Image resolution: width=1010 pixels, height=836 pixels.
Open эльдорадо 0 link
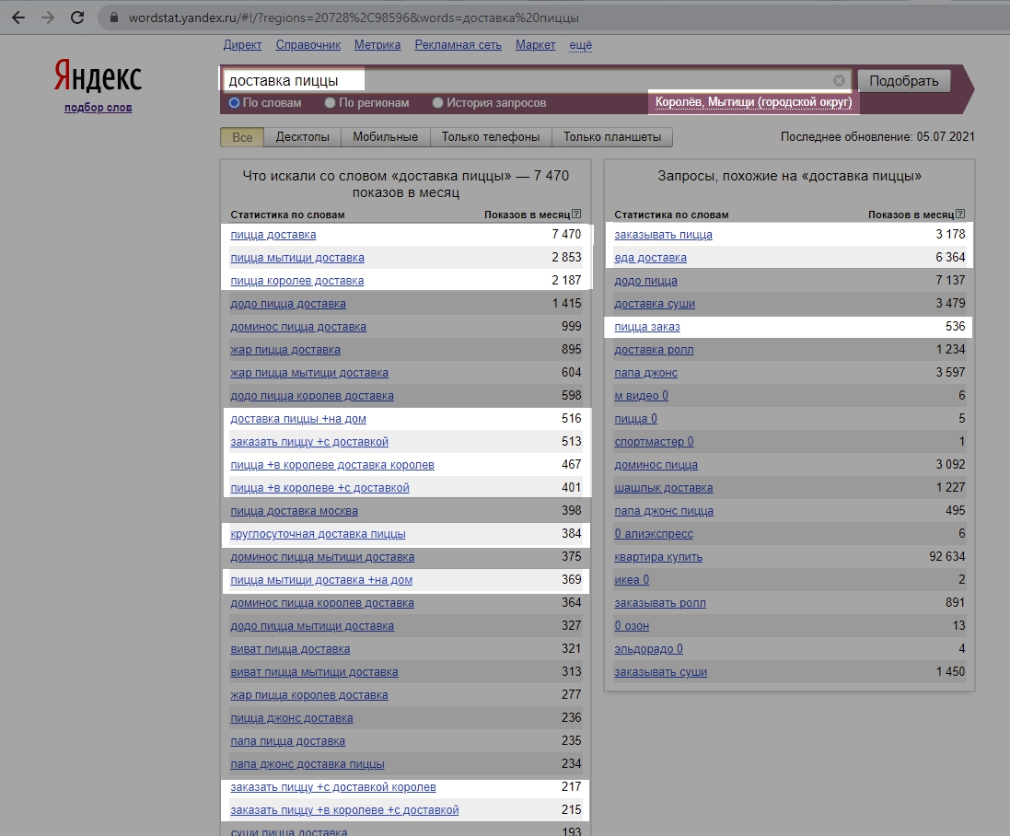point(649,649)
